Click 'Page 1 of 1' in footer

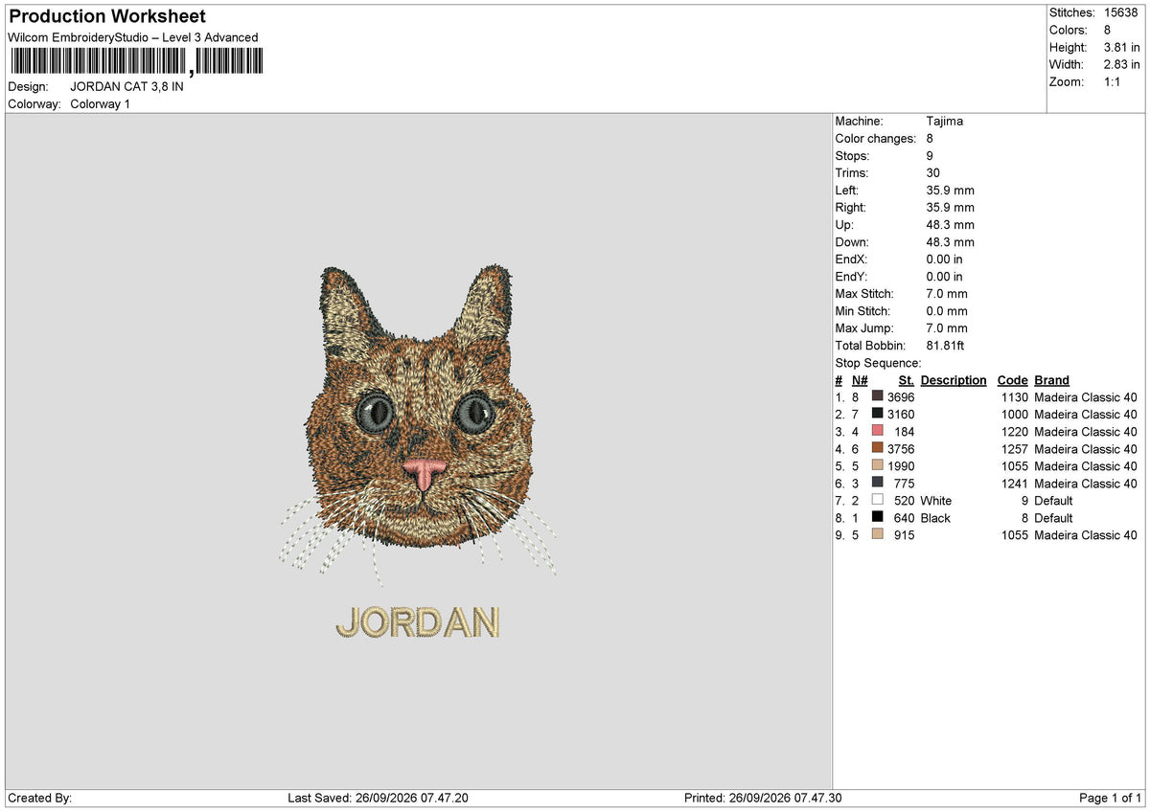pos(1111,798)
